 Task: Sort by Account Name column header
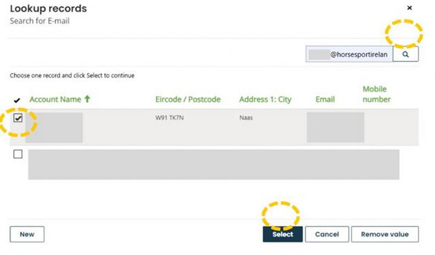[x=55, y=99]
